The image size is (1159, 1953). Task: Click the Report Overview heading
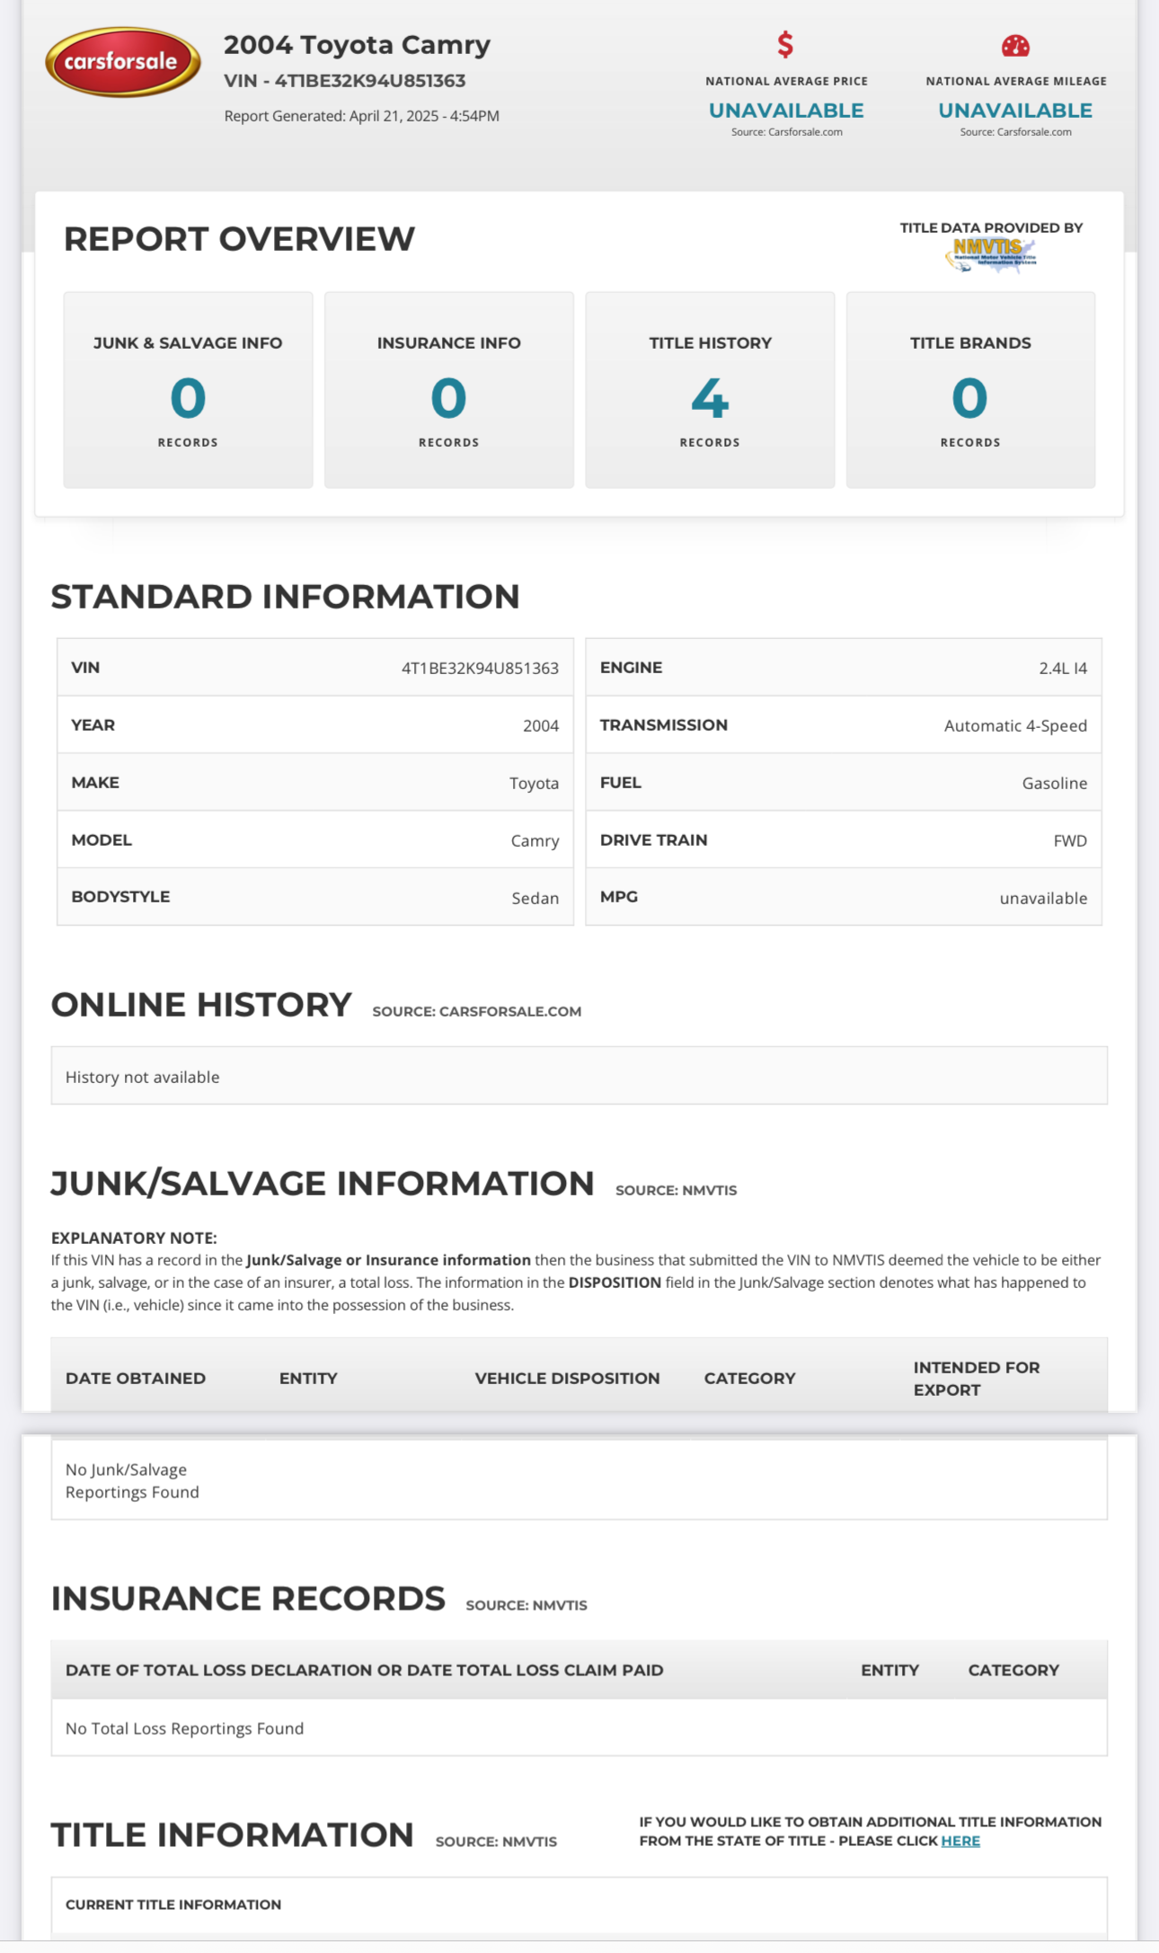(239, 239)
